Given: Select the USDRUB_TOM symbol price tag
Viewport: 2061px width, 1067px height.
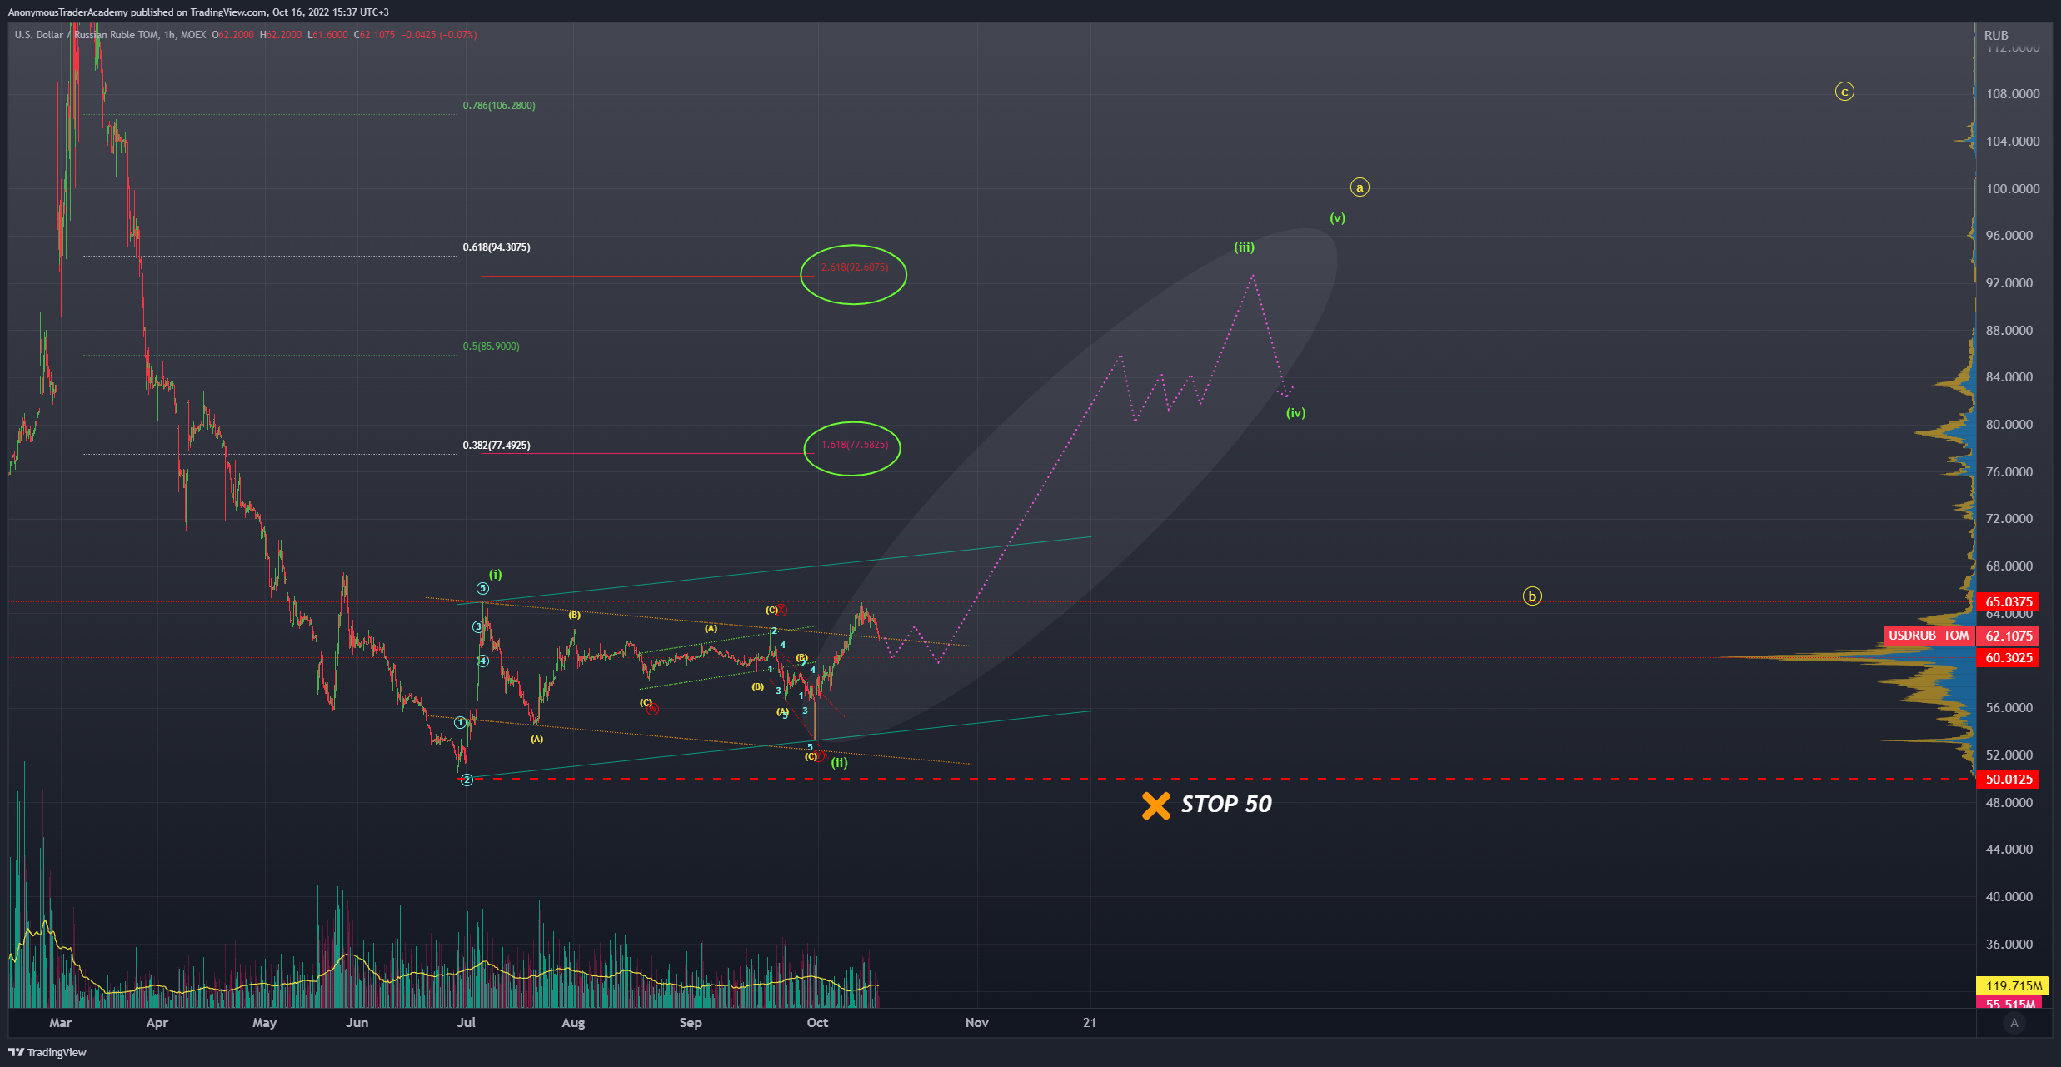Looking at the screenshot, I should click(x=1929, y=636).
